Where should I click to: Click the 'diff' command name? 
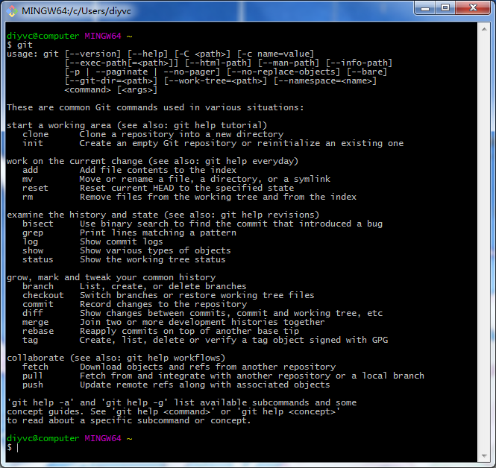pos(33,313)
